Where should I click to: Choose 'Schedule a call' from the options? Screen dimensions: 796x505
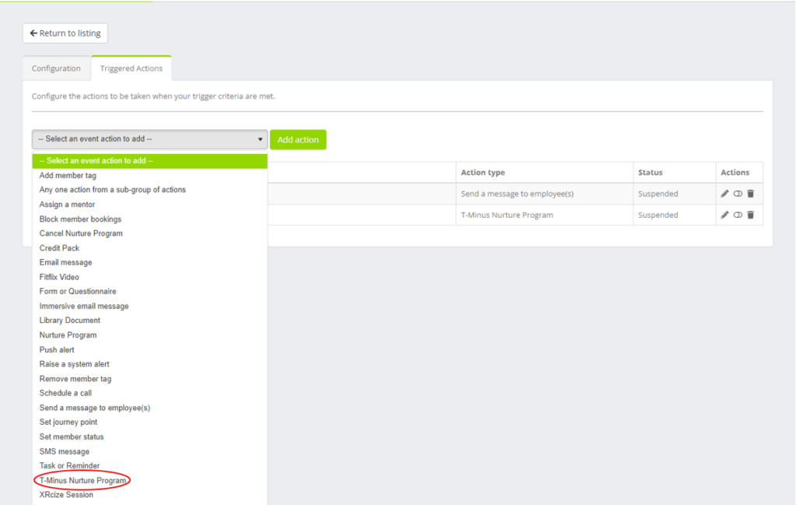(x=65, y=393)
